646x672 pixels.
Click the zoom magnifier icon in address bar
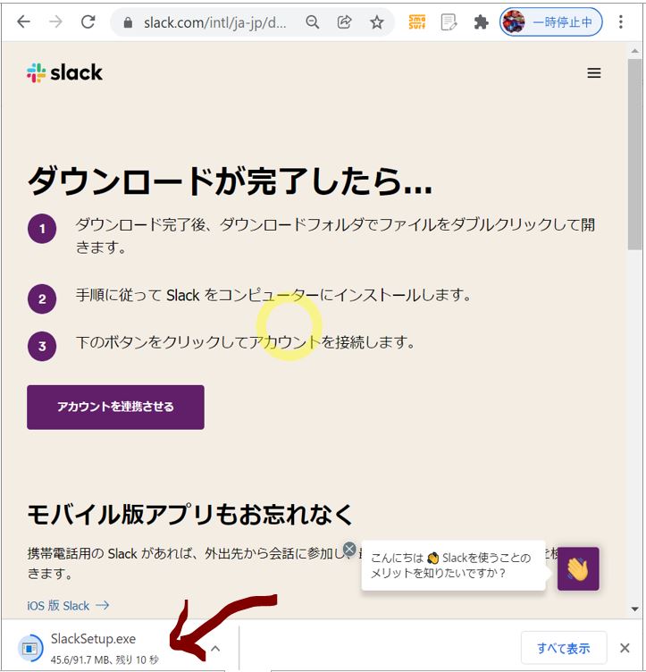(312, 22)
